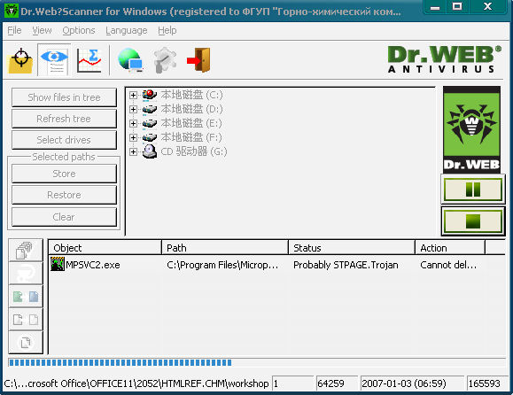Viewport: 513px width, 395px height.
Task: Sort by the Status column header
Action: [x=352, y=248]
